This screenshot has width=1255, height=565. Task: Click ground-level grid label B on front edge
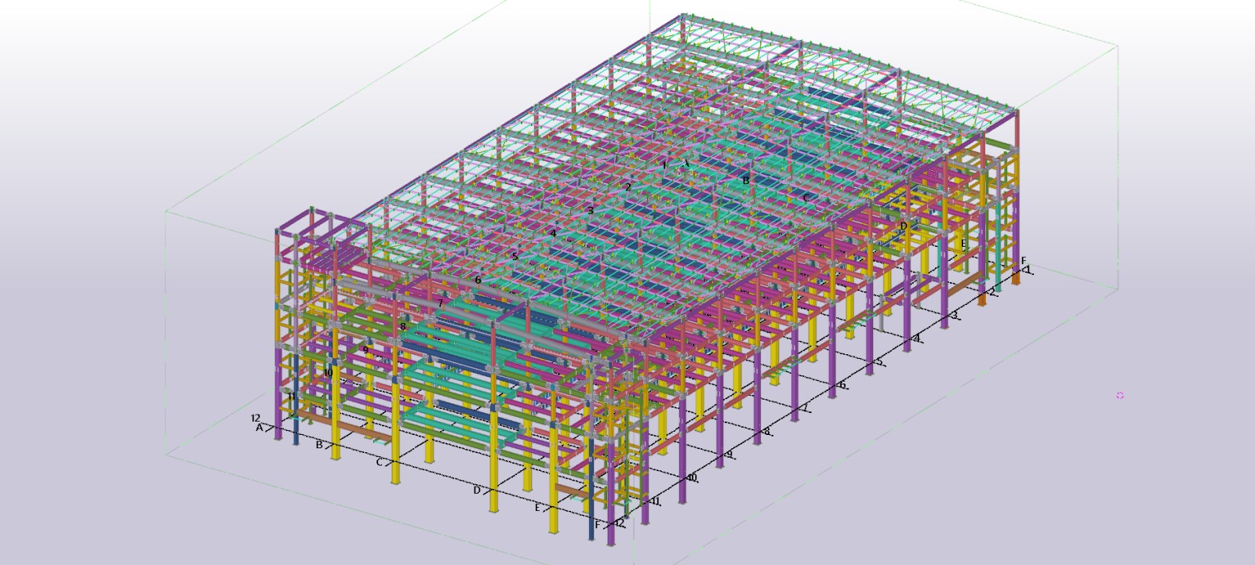tap(319, 445)
